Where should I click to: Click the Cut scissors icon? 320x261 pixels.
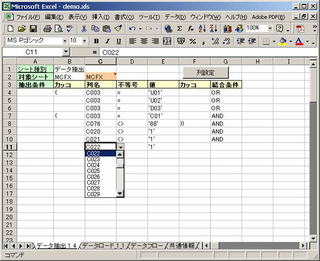[84, 29]
